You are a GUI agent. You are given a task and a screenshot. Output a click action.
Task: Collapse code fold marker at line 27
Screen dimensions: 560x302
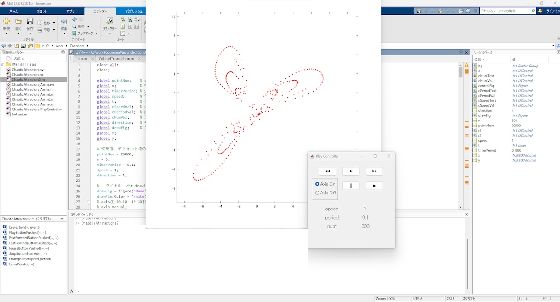[90, 202]
